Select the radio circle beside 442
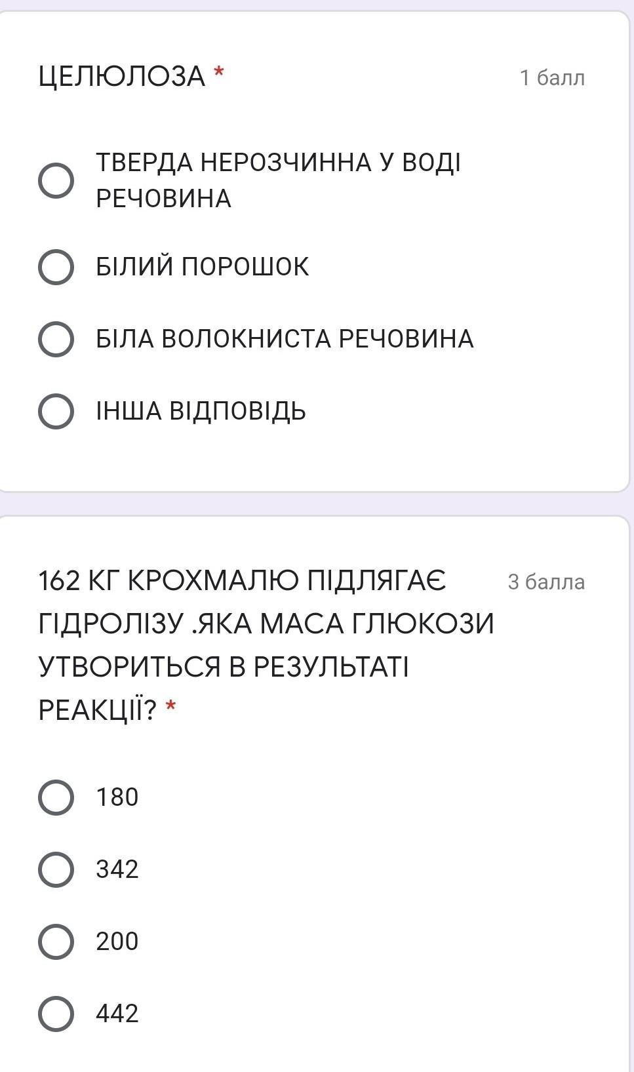The image size is (634, 1072). (x=56, y=1014)
